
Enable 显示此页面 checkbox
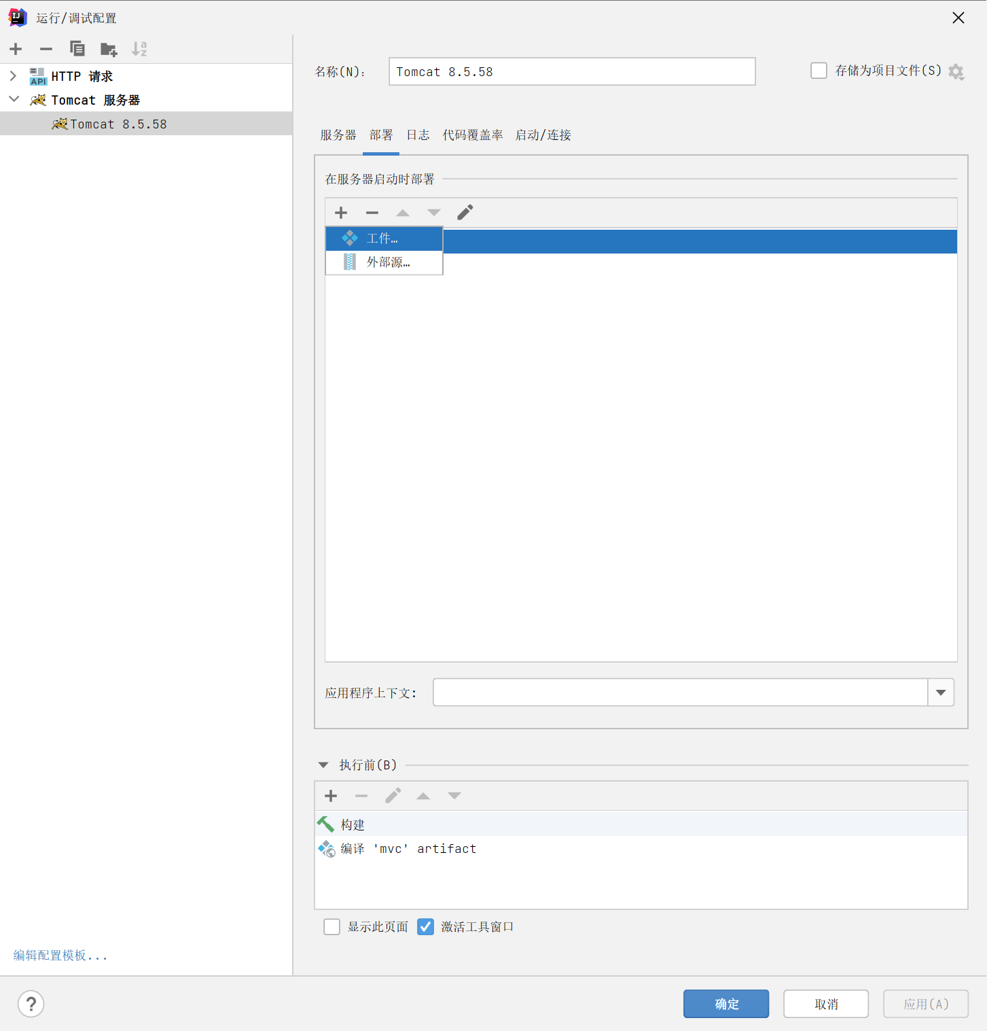[x=332, y=927]
